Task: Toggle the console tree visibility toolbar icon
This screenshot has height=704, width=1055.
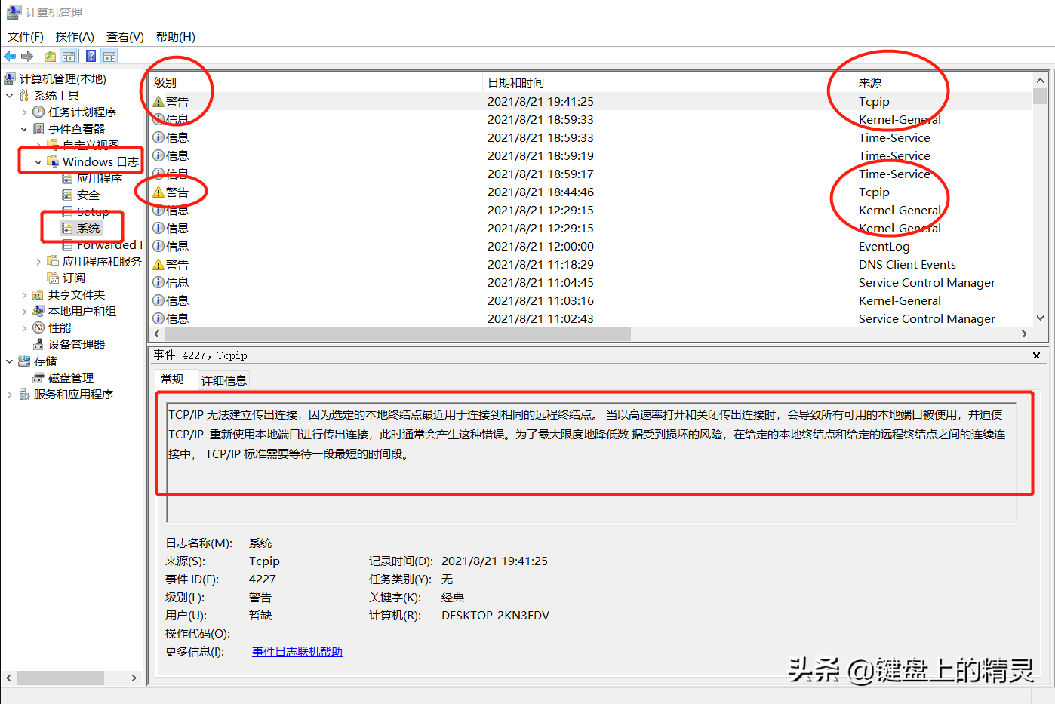Action: point(68,55)
